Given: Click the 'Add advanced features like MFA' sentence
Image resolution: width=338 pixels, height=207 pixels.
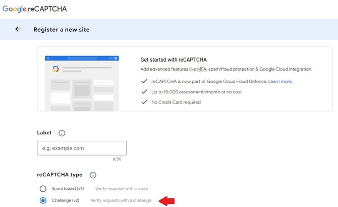Looking at the screenshot, I should click(x=227, y=69).
